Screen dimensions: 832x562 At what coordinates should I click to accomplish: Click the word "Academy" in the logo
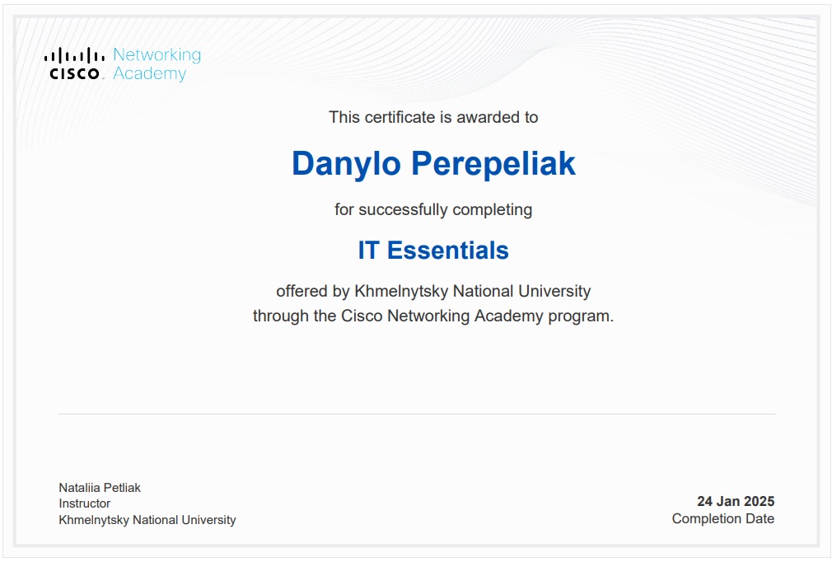[149, 74]
